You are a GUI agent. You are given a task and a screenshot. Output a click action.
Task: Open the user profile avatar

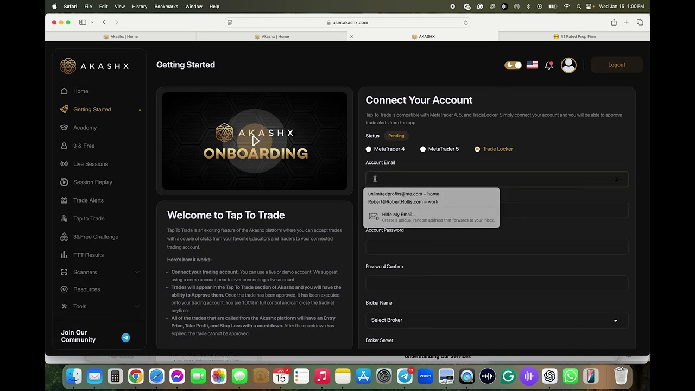point(568,65)
